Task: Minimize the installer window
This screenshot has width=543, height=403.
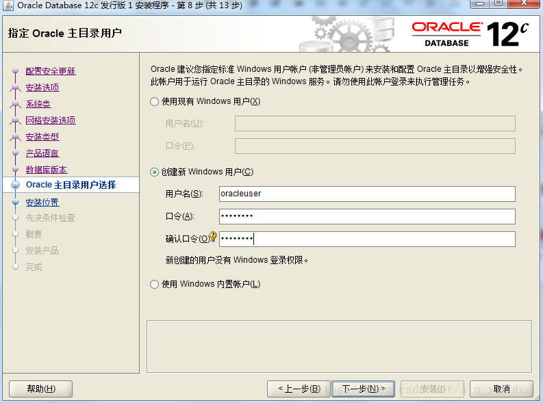Action: click(x=480, y=4)
